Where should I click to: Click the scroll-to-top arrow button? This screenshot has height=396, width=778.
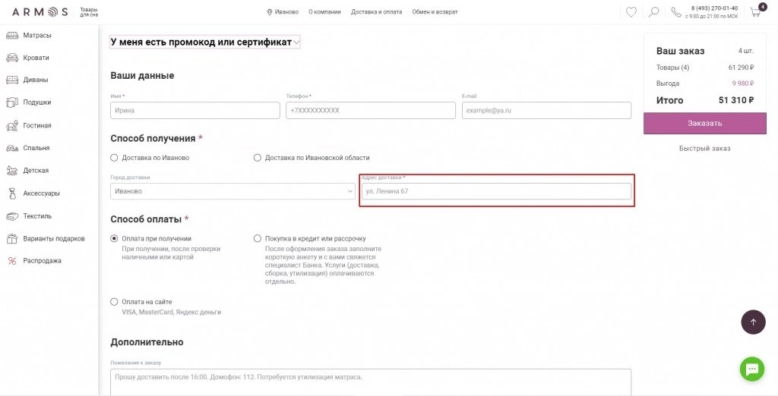pyautogui.click(x=753, y=322)
